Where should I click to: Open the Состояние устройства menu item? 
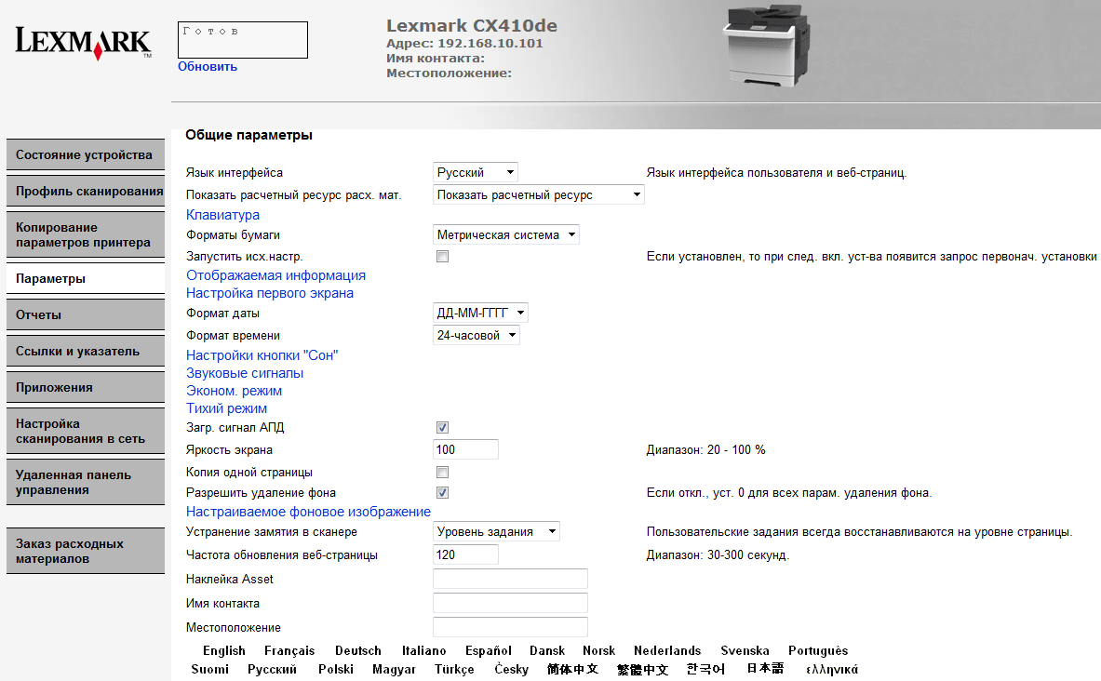pyautogui.click(x=86, y=155)
